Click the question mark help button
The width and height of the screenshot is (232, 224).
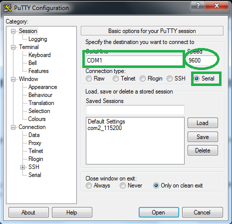point(198,5)
